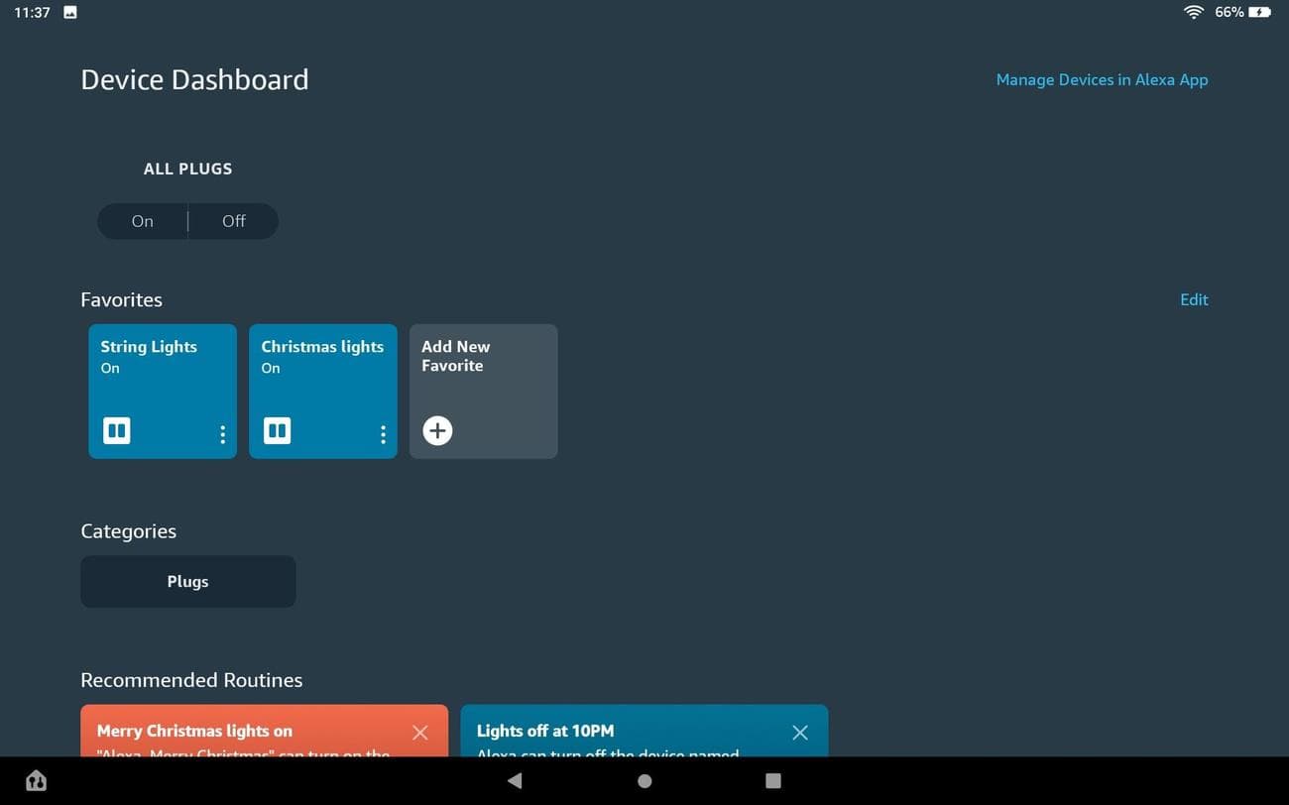Tap the Back arrow in the navigation bar
The height and width of the screenshot is (805, 1289).
(x=515, y=781)
